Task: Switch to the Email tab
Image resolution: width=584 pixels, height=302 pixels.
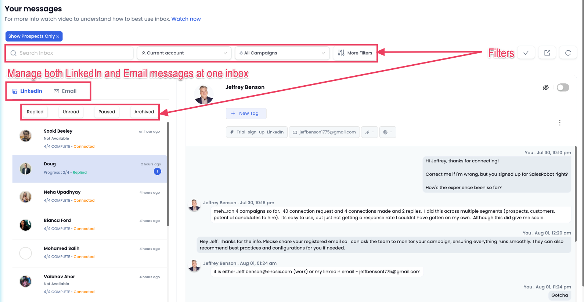Action: coord(65,91)
